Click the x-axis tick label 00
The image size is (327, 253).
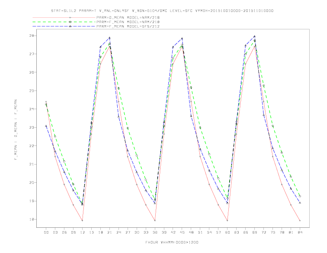click(x=46, y=232)
